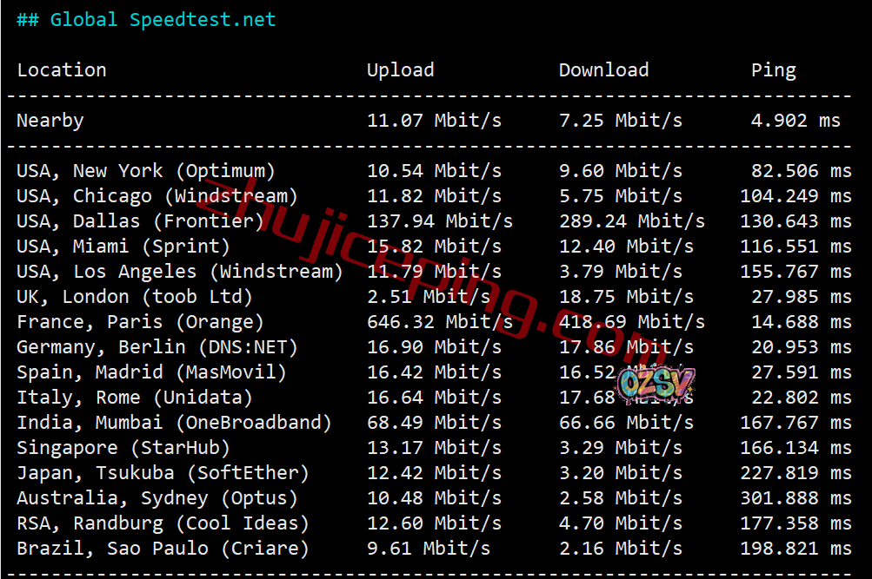Click the Download column header
This screenshot has height=579, width=872.
603,70
